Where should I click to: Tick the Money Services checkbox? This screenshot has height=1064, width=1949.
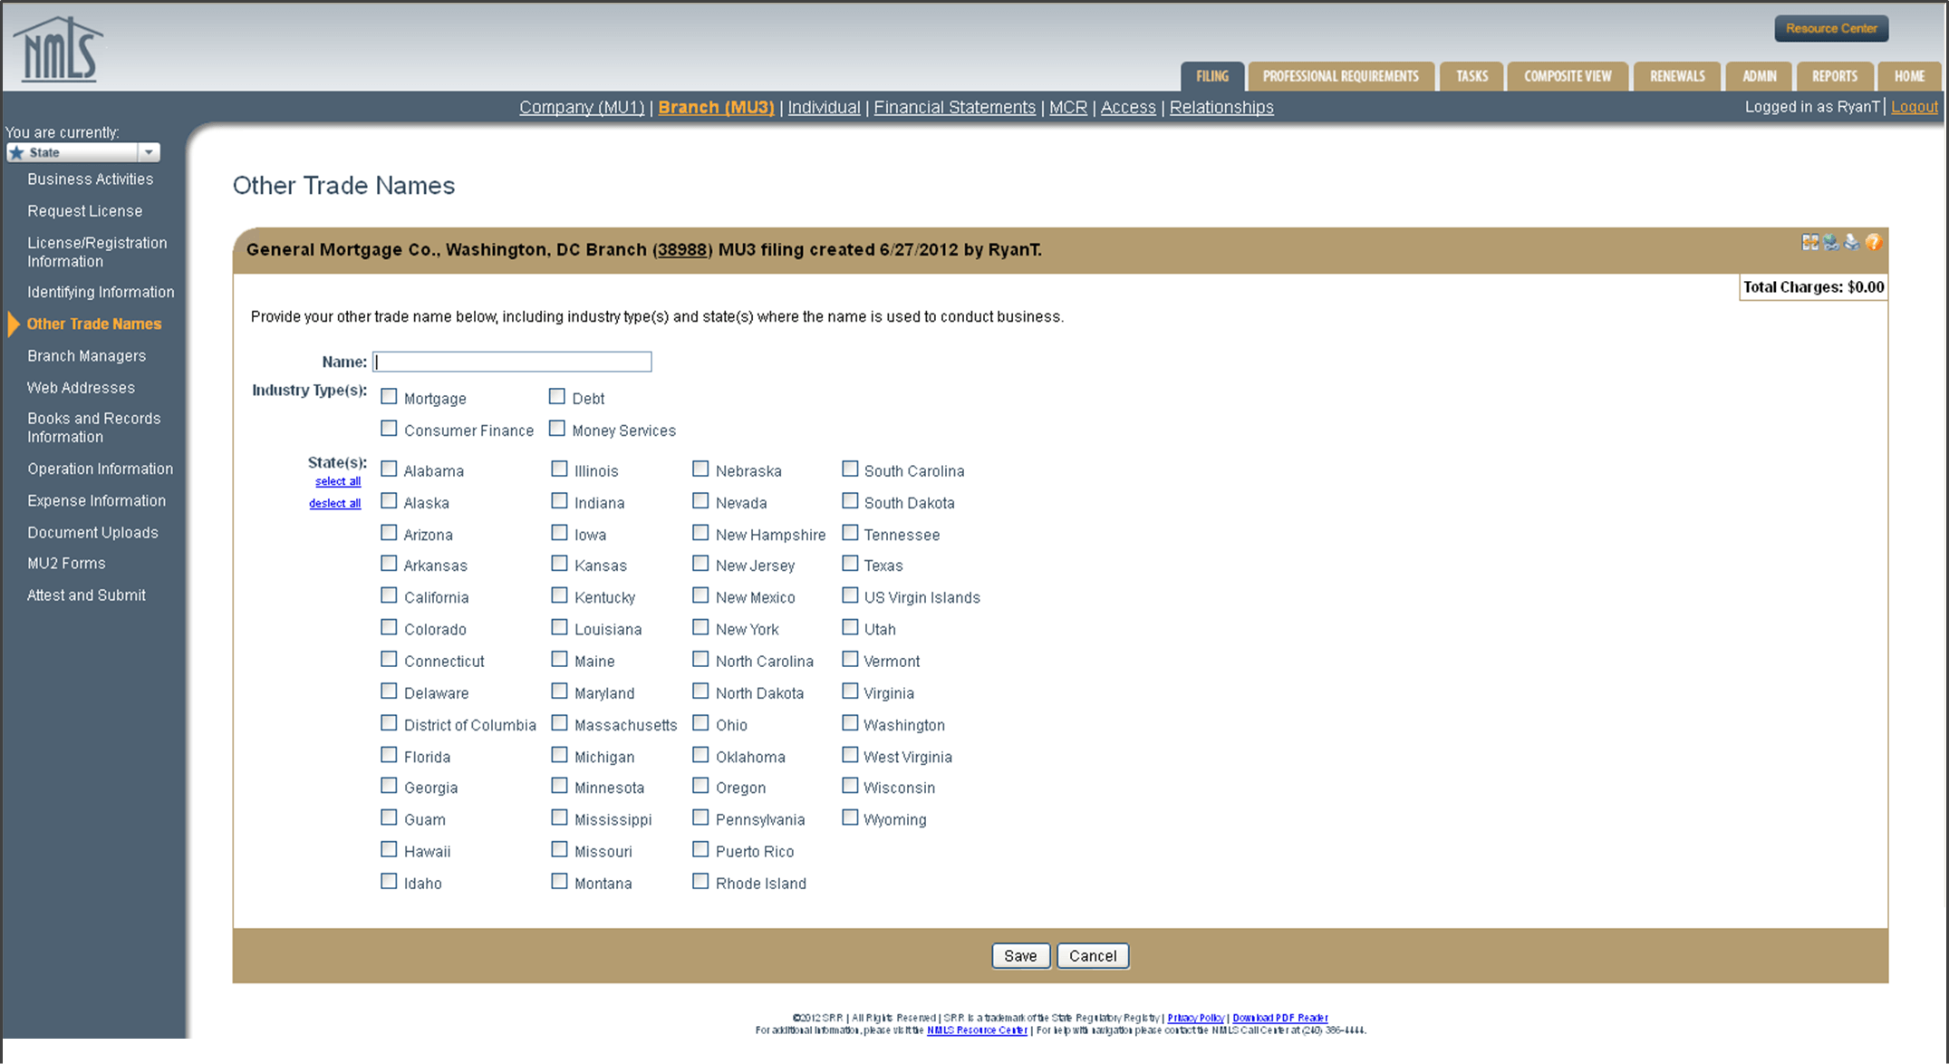click(x=557, y=429)
